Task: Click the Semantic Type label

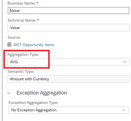Action: pos(21,71)
